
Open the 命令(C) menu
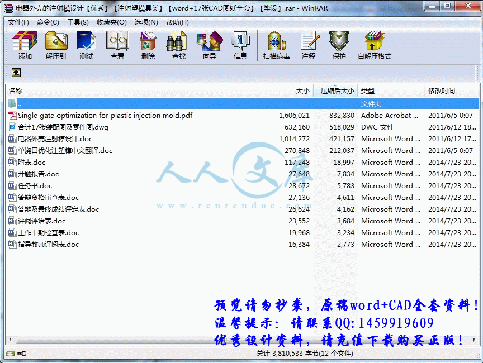pyautogui.click(x=48, y=22)
